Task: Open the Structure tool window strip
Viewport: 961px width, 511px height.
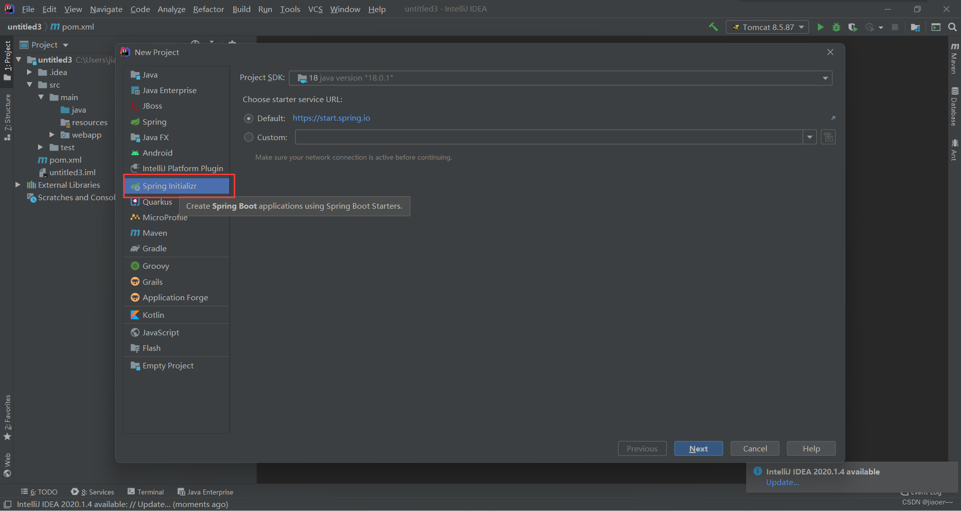Action: point(7,117)
